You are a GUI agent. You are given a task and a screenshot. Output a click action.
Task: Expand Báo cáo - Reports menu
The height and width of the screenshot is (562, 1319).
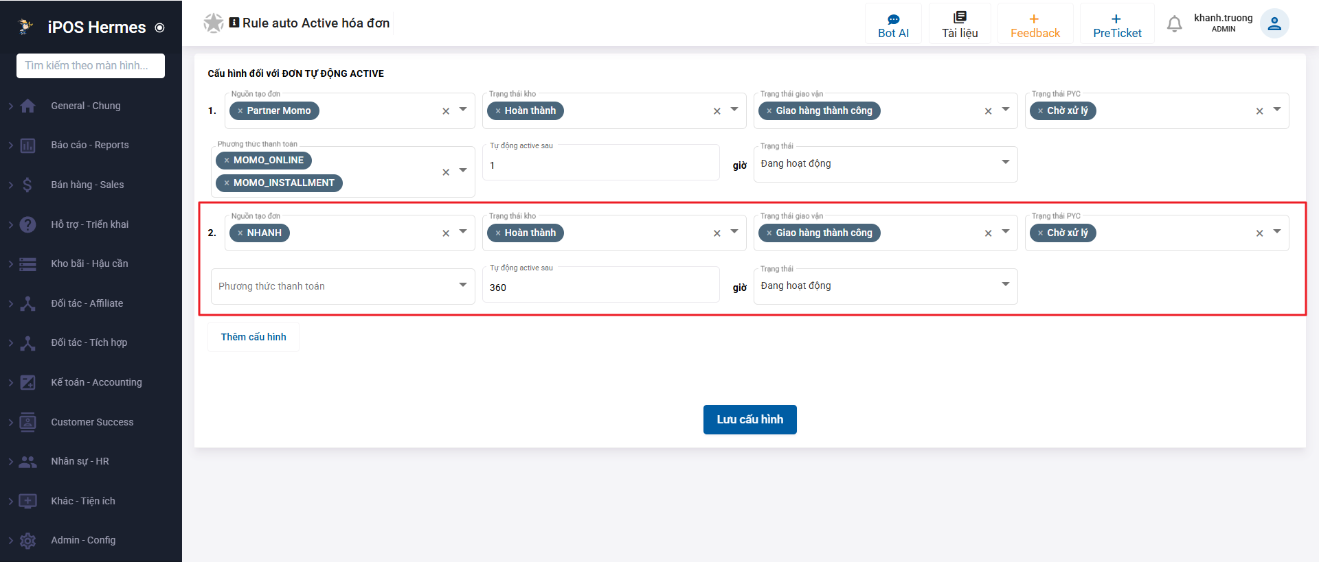[90, 145]
